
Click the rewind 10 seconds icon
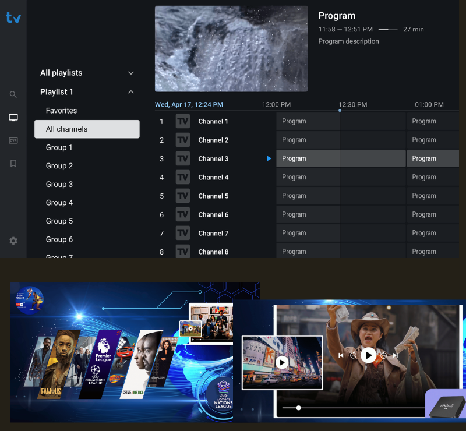coord(354,356)
